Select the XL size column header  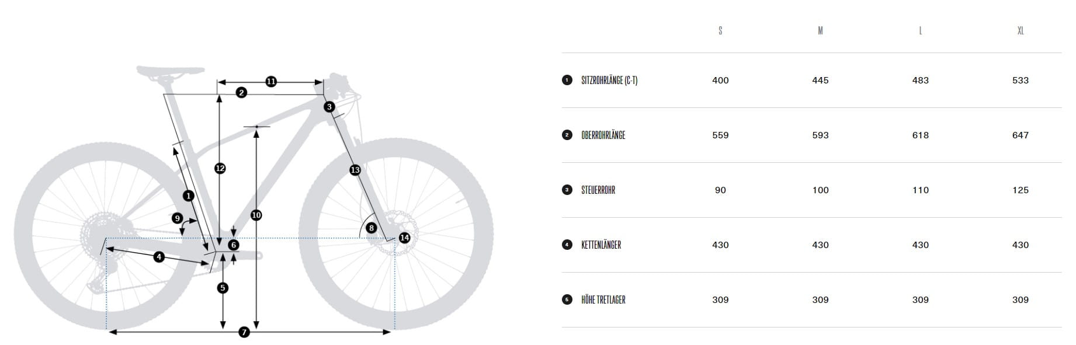click(1021, 30)
